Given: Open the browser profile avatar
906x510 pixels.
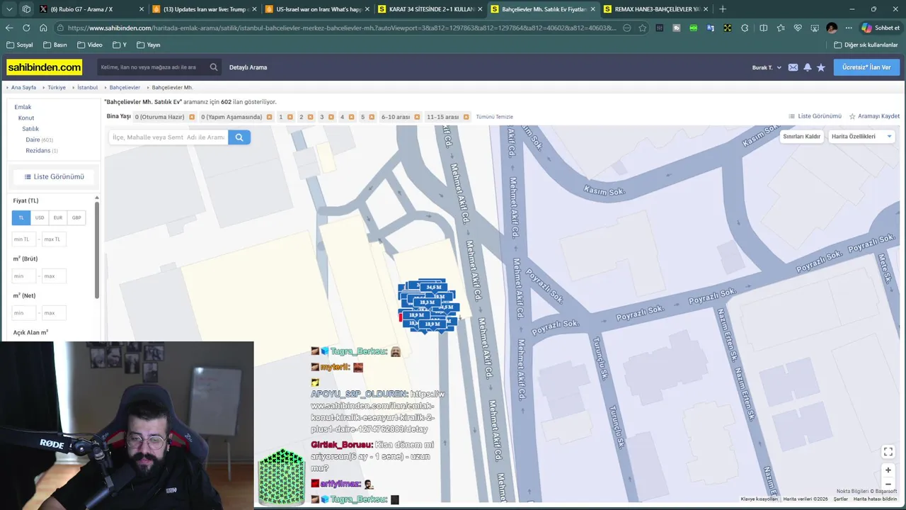Looking at the screenshot, I should [x=832, y=28].
